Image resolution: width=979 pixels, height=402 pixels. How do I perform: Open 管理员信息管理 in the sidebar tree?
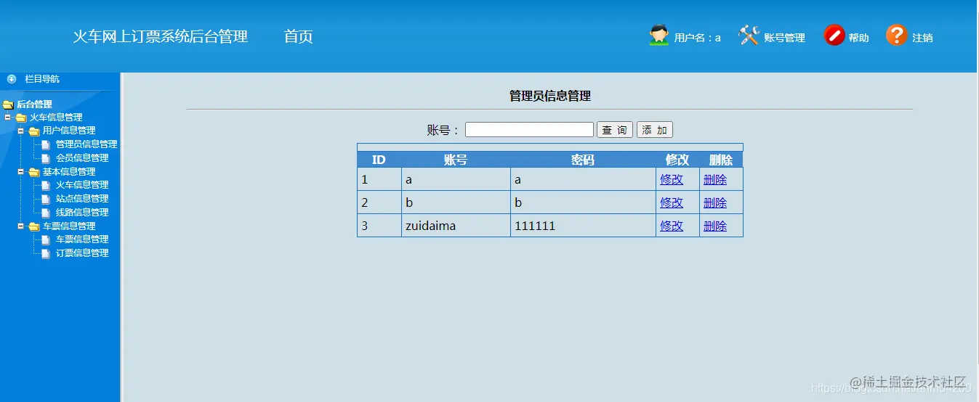coord(86,144)
